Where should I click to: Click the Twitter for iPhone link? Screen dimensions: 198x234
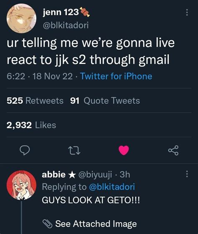116,76
